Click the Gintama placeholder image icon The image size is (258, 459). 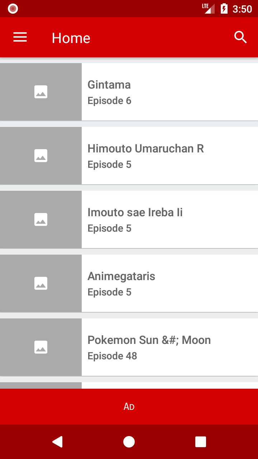coord(41,92)
